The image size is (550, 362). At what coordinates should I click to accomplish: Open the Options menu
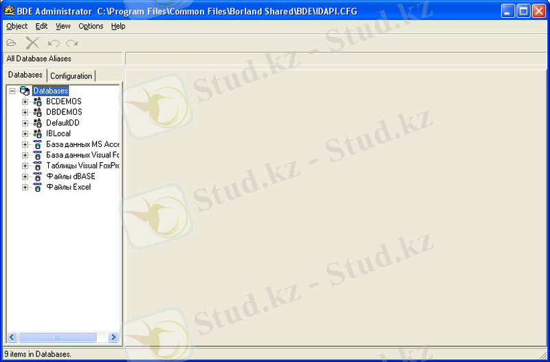pyautogui.click(x=91, y=26)
